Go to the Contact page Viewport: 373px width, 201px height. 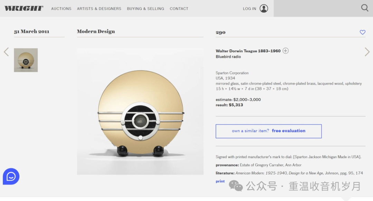(x=179, y=9)
